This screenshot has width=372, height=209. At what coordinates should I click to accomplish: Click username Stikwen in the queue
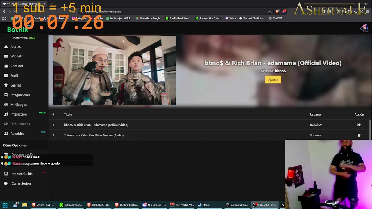point(315,135)
